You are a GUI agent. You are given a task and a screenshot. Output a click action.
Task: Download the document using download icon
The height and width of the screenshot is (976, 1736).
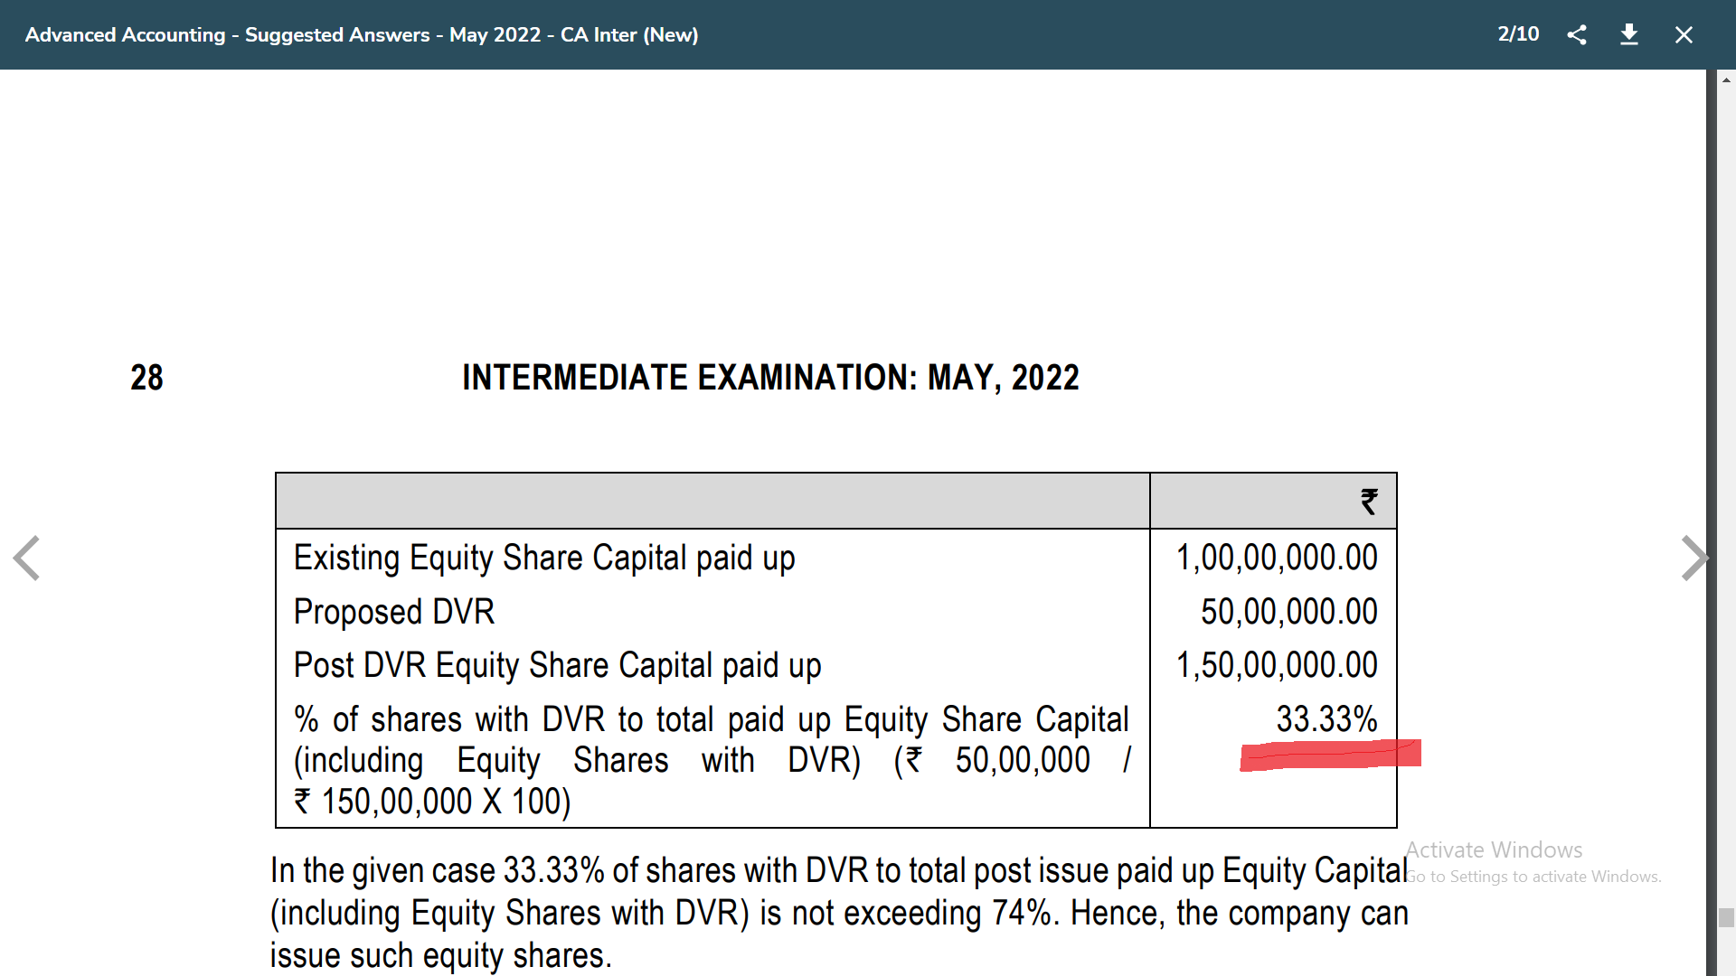(x=1629, y=35)
